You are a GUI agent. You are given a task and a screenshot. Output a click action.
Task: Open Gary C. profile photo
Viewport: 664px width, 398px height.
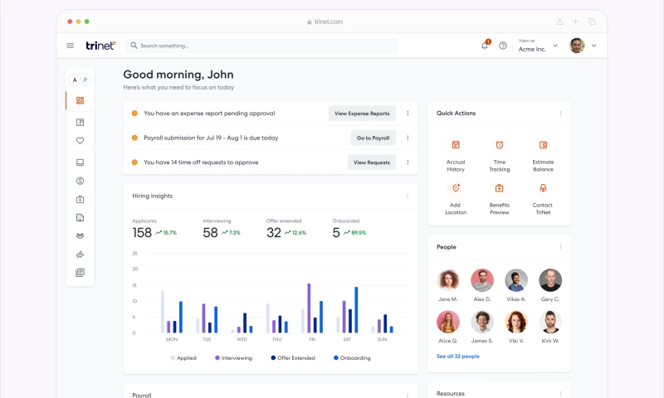(x=550, y=280)
